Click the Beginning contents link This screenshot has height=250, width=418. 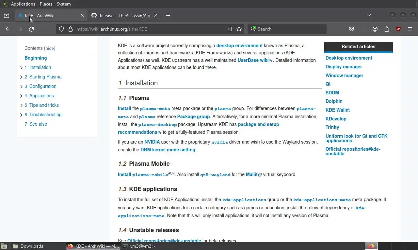click(36, 58)
